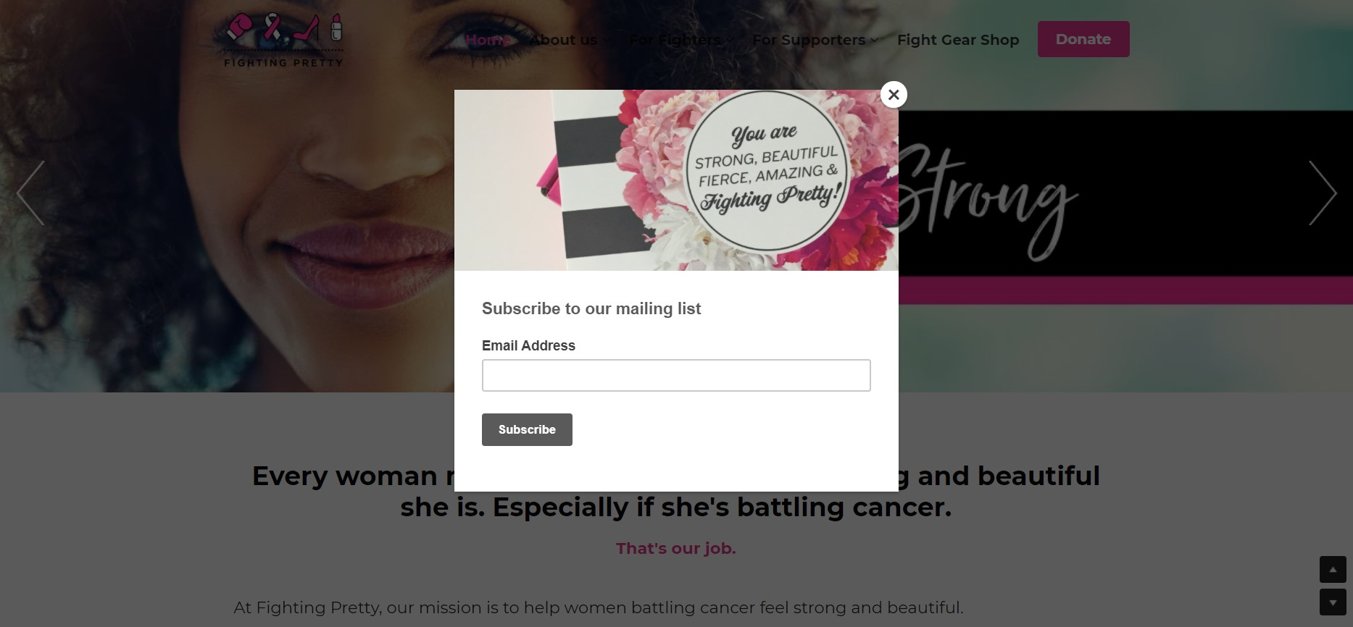The width and height of the screenshot is (1353, 627).
Task: Expand the For Fighters dropdown
Action: [681, 40]
